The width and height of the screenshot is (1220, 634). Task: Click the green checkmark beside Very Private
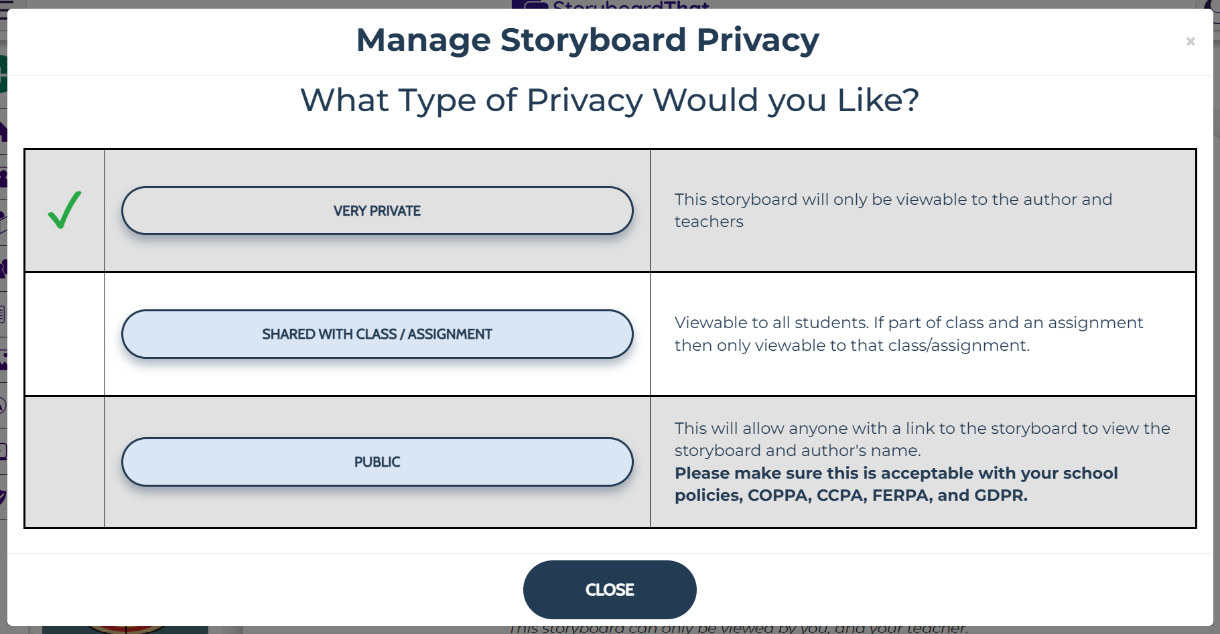[x=65, y=210]
